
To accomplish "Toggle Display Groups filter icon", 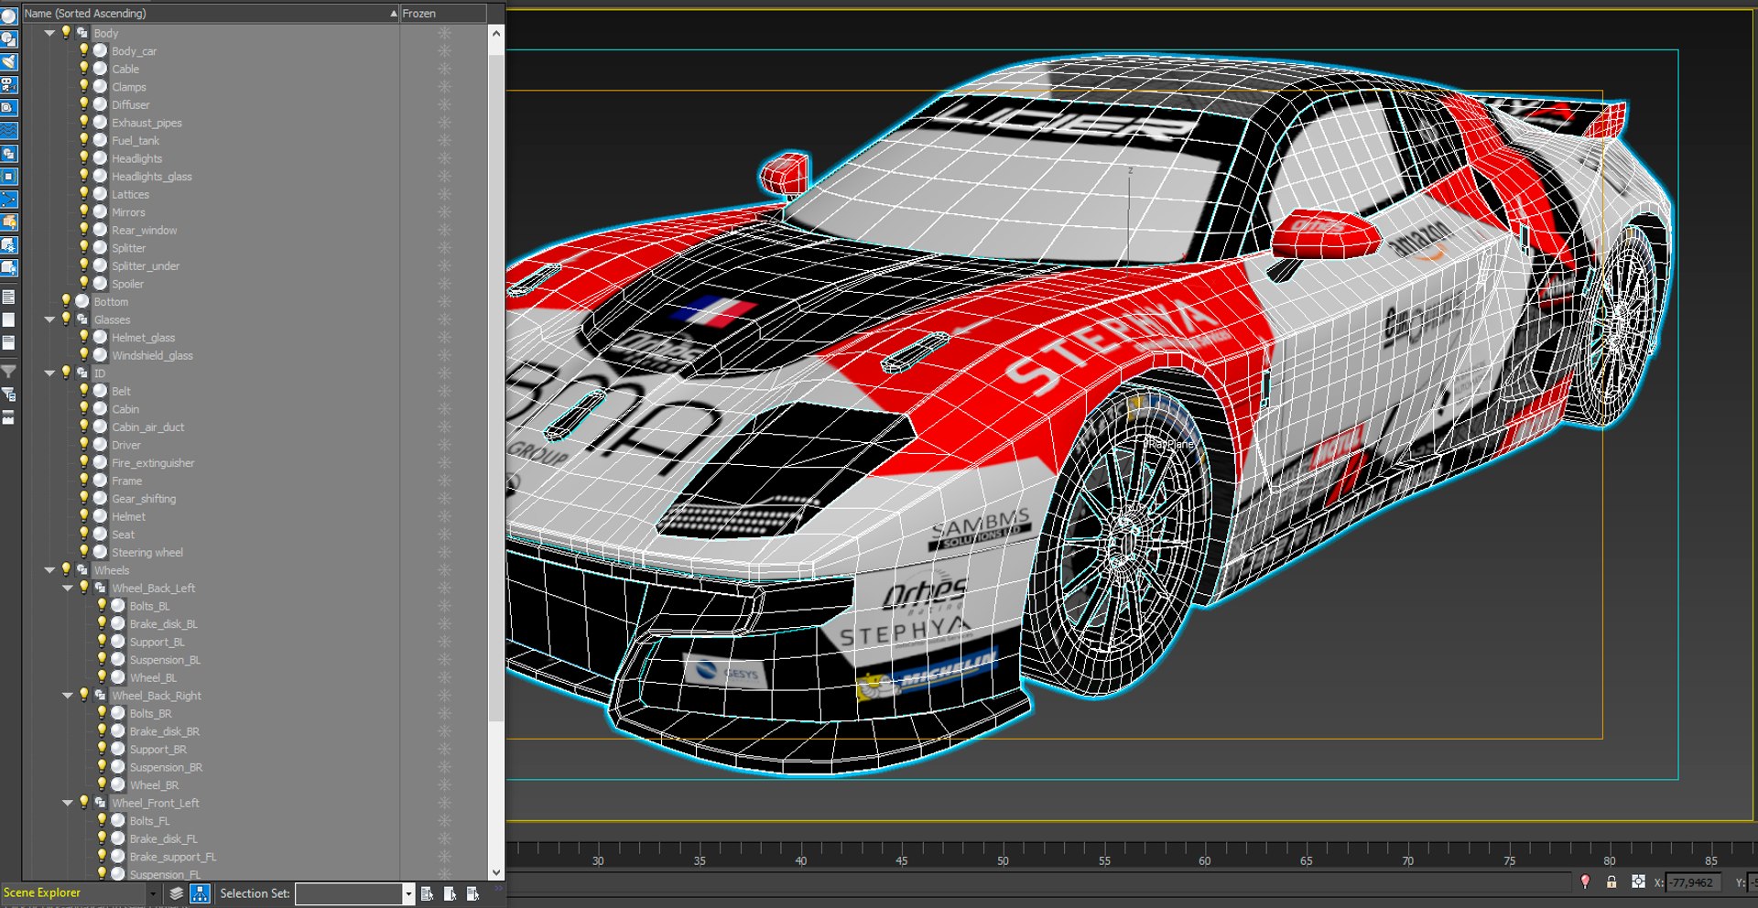I will [8, 154].
